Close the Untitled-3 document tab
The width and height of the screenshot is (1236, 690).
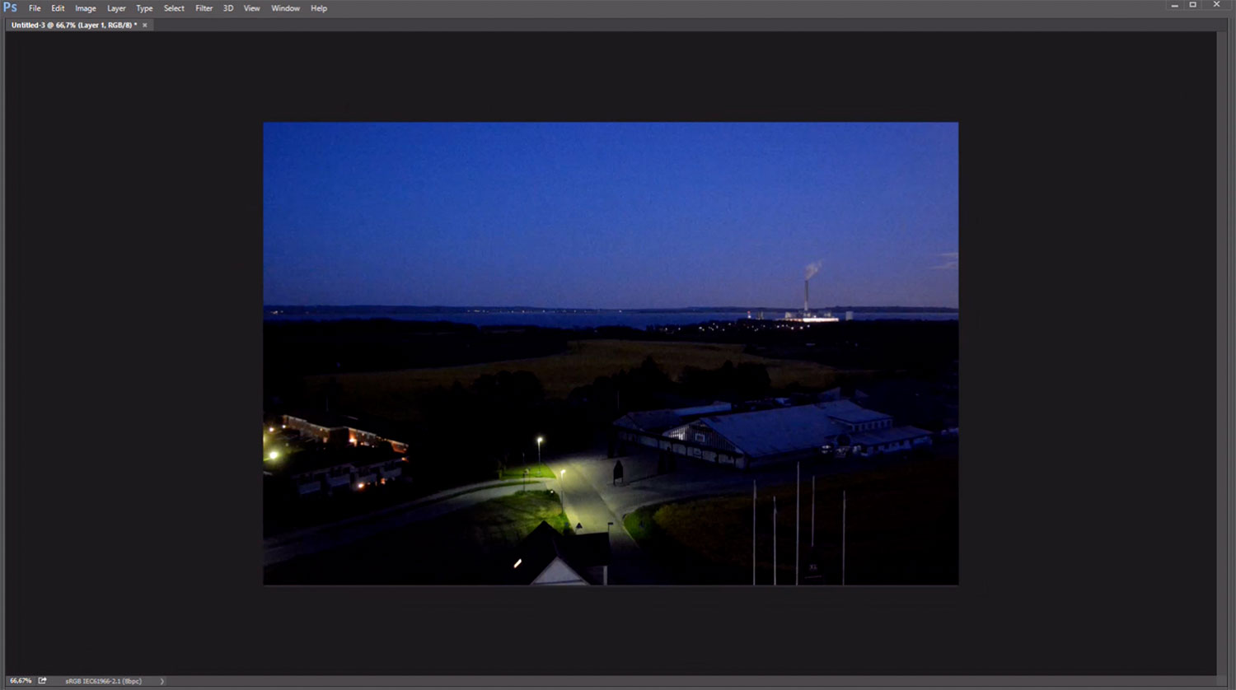[x=145, y=26]
